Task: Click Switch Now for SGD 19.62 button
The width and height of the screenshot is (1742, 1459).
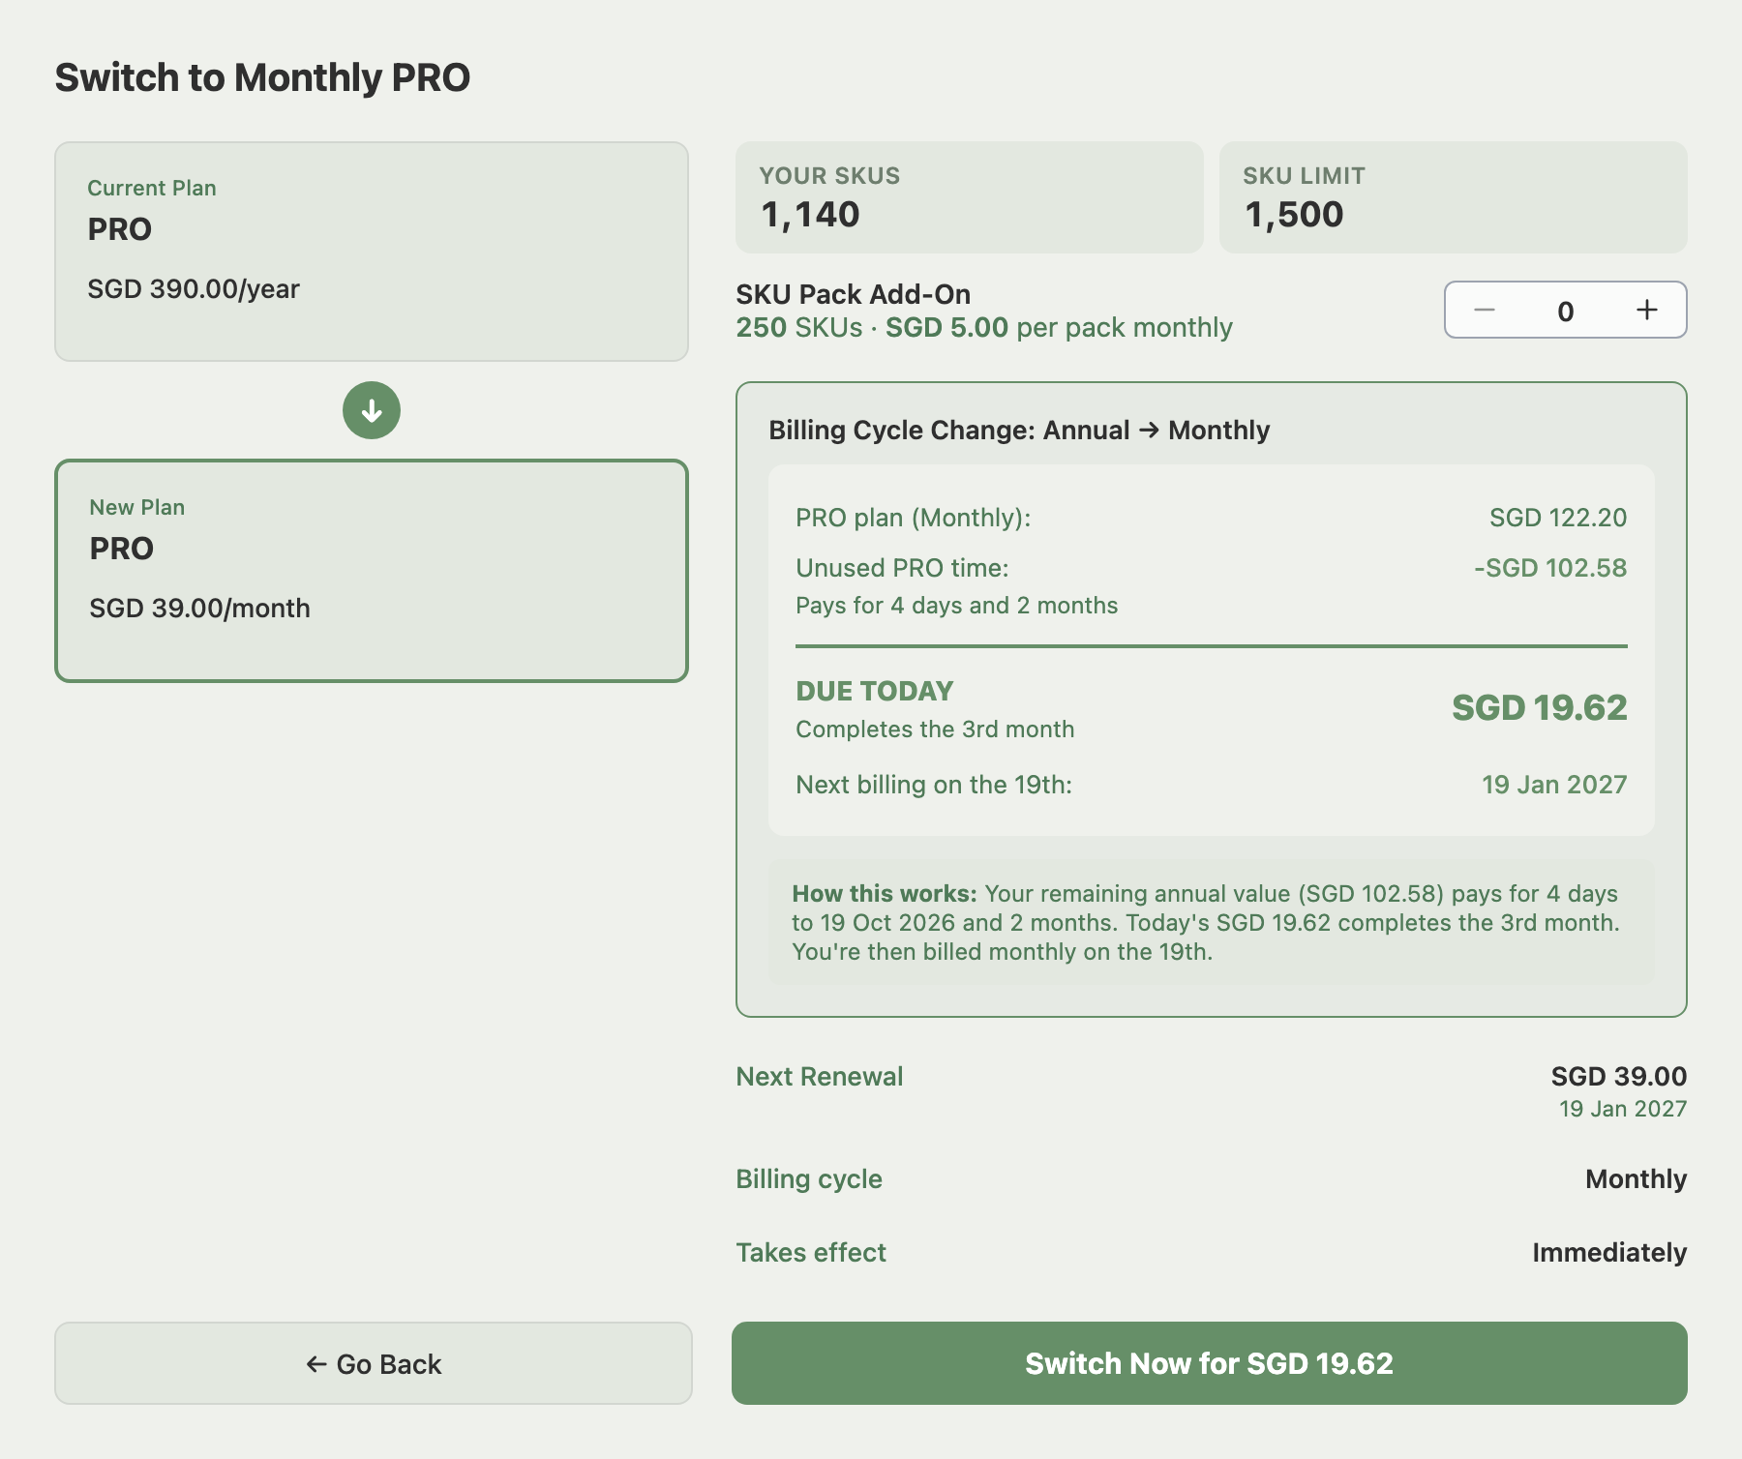Action: (1210, 1363)
